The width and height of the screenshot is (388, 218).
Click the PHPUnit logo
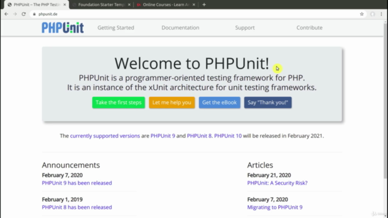coord(62,28)
